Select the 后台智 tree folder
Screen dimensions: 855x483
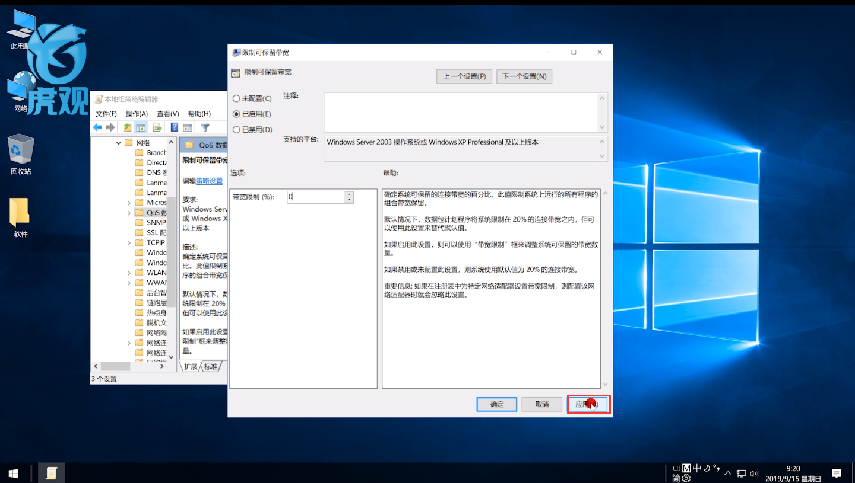tap(151, 293)
